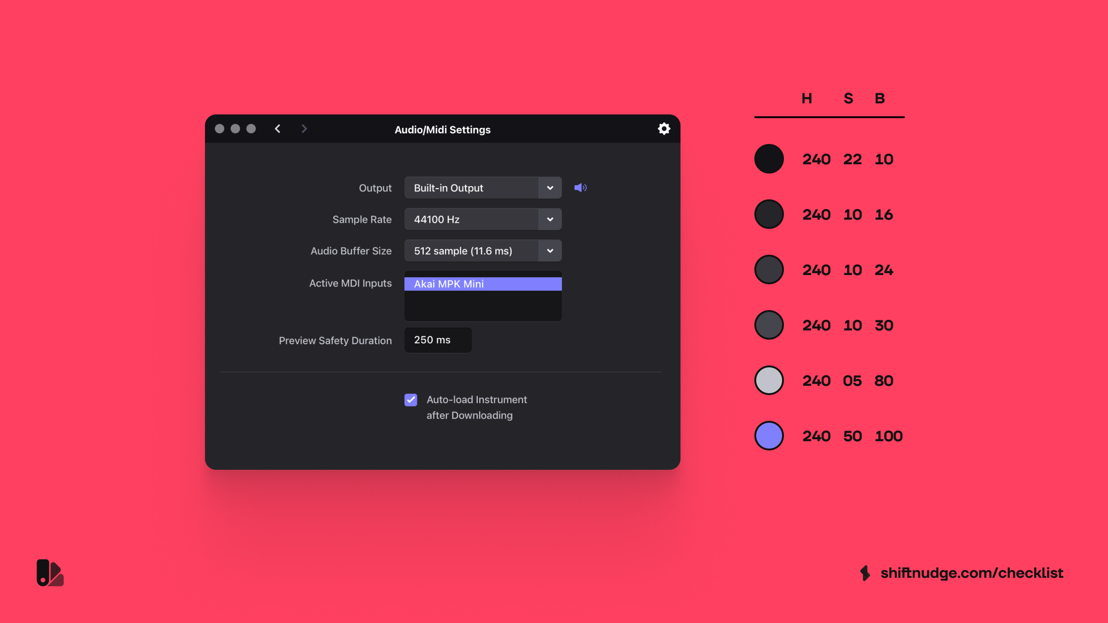This screenshot has width=1108, height=623.
Task: Click the forward navigation chevron
Action: click(x=304, y=129)
